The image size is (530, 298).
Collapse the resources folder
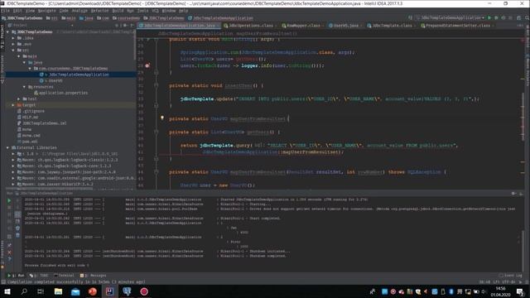tap(24, 86)
